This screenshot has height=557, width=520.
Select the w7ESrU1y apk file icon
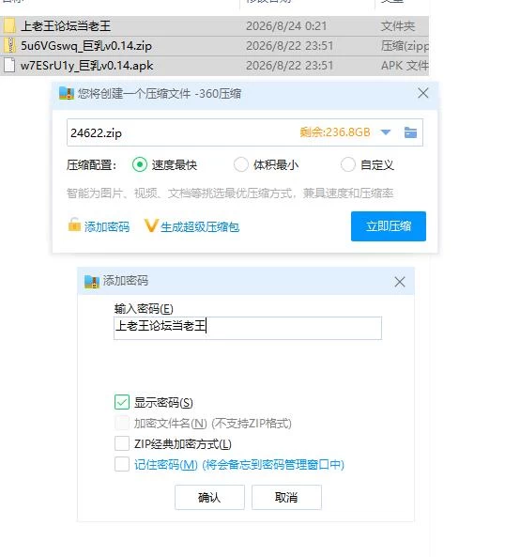click(9, 66)
